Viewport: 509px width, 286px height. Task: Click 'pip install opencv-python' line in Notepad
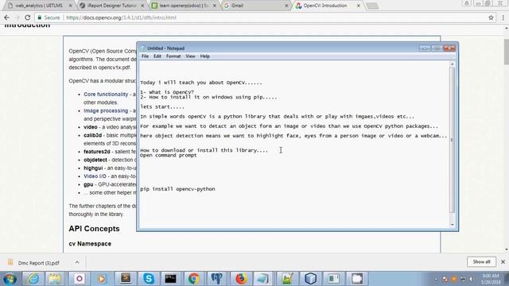(x=177, y=189)
